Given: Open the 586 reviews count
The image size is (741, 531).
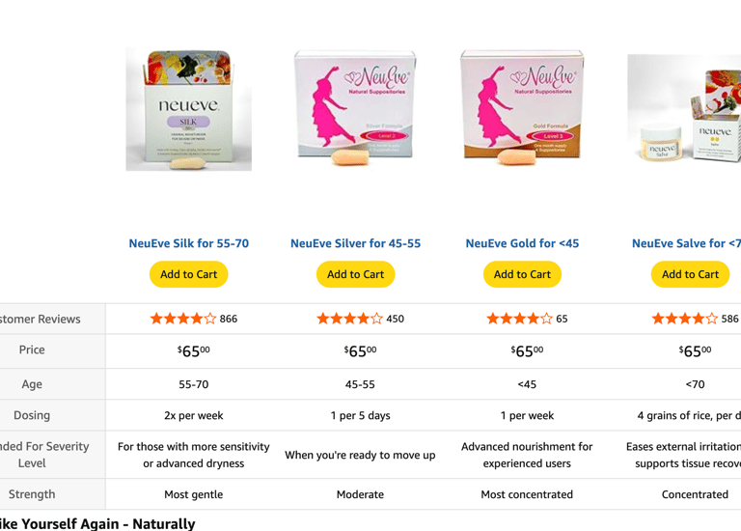Looking at the screenshot, I should click(729, 320).
